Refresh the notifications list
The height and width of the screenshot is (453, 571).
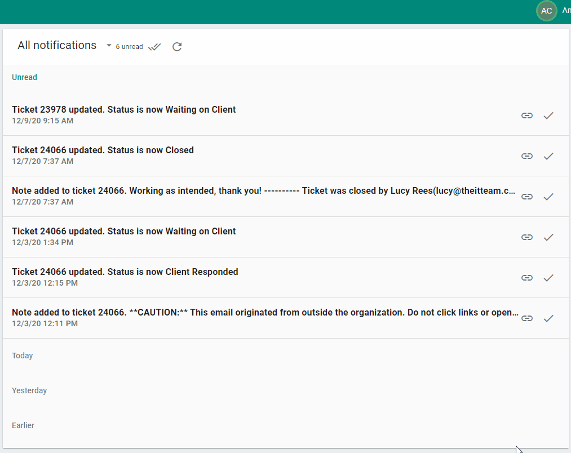point(177,47)
